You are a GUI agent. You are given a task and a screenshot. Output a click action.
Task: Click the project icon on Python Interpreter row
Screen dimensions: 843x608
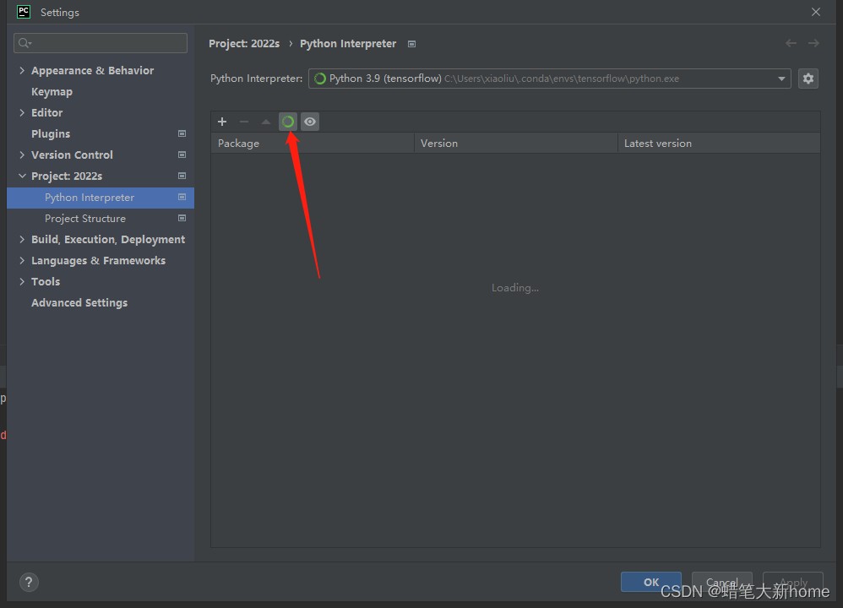tap(182, 198)
